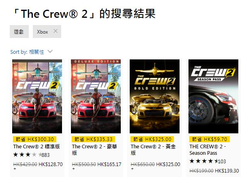The width and height of the screenshot is (244, 177).
Task: Open The Crew 2 Standard Edition cover art
Action: [37, 96]
